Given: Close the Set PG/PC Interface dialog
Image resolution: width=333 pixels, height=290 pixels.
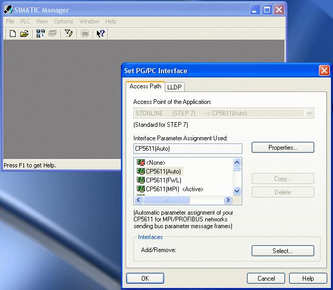Looking at the screenshot, I should [324, 70].
